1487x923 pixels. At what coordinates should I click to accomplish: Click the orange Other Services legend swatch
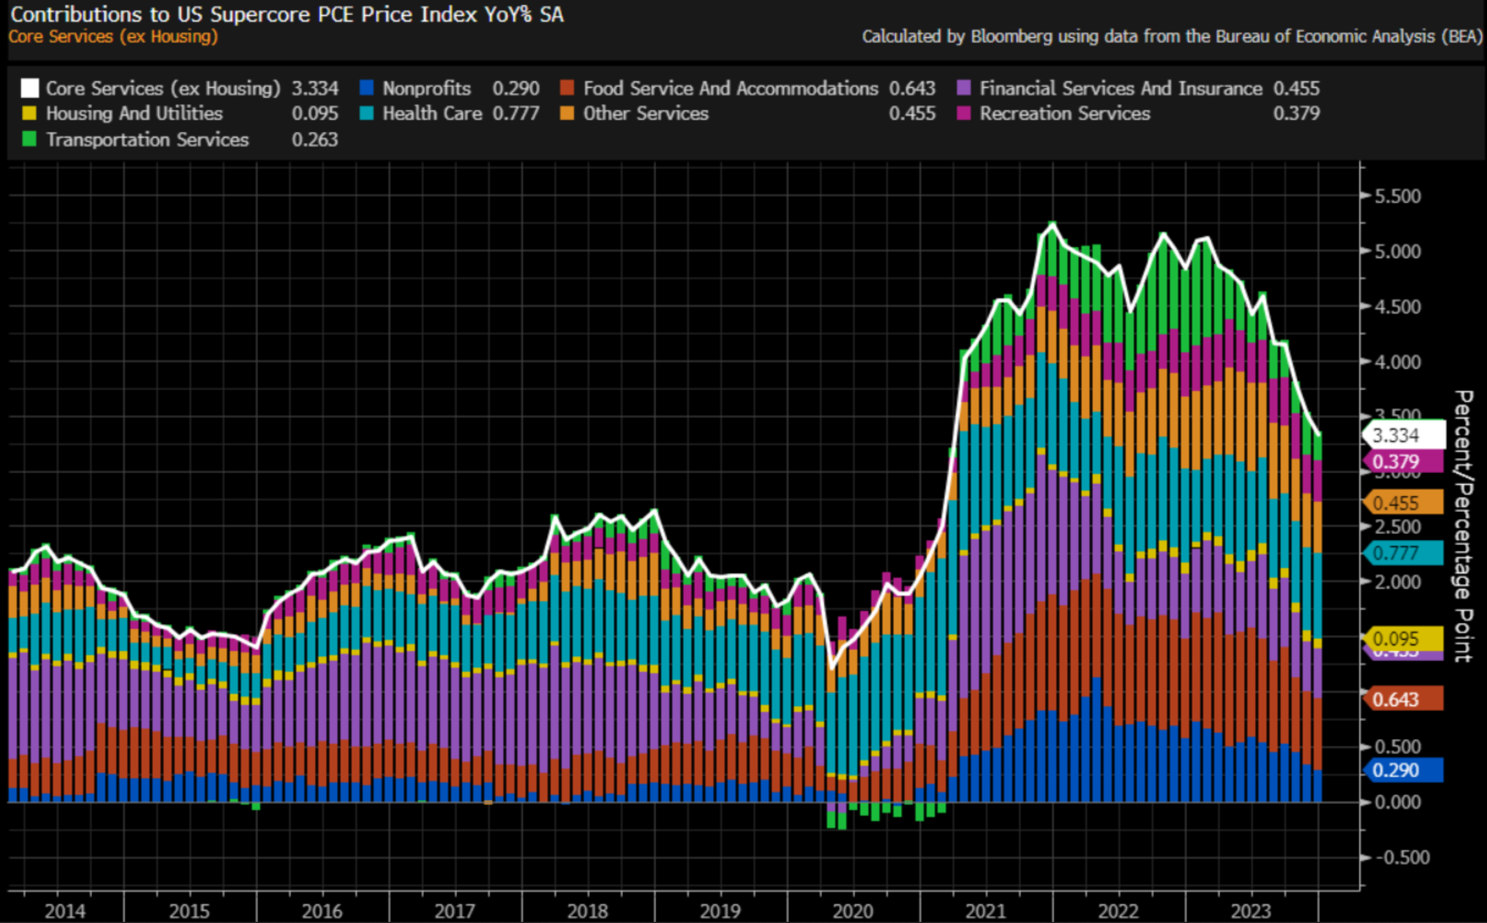pos(567,113)
